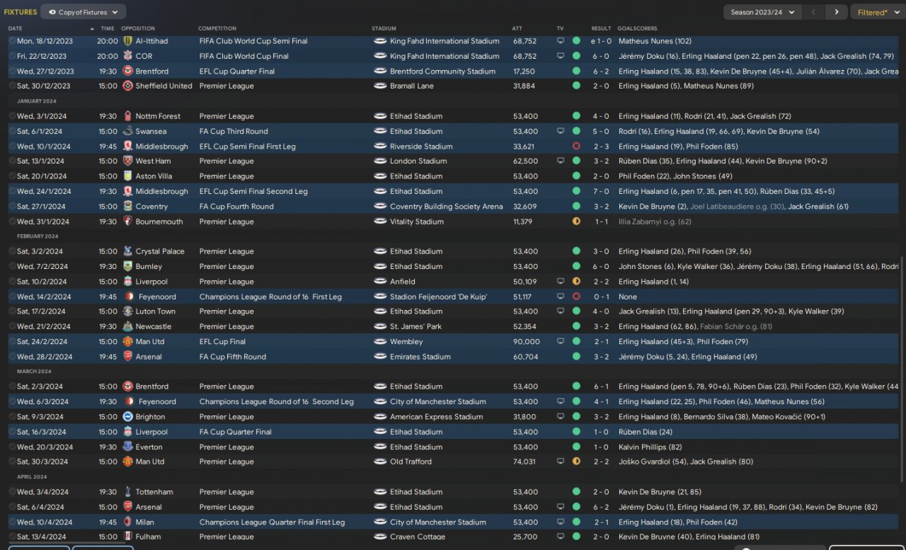This screenshot has width=906, height=550.
Task: Click the COR club badge
Action: [128, 56]
